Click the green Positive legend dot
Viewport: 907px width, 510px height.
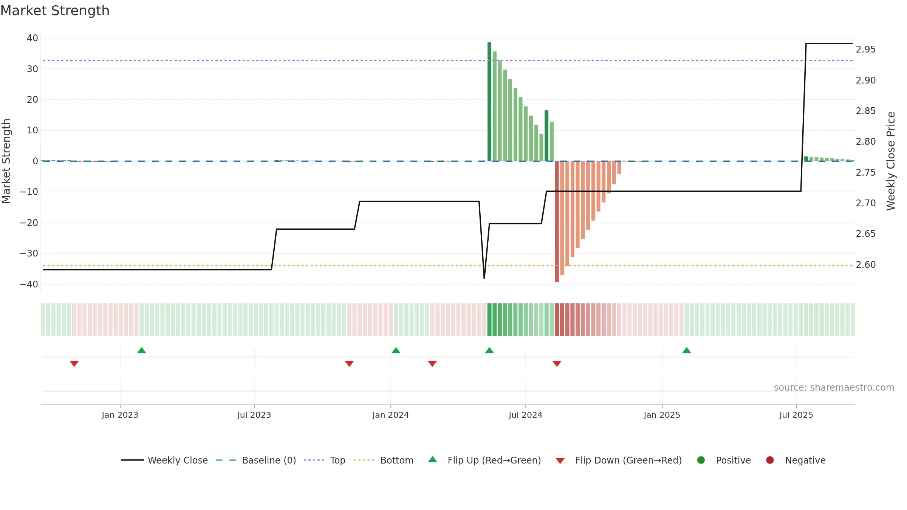coord(701,460)
